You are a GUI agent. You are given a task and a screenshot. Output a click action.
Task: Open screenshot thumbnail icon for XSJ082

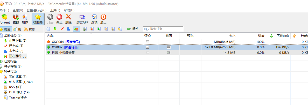tap(169, 47)
